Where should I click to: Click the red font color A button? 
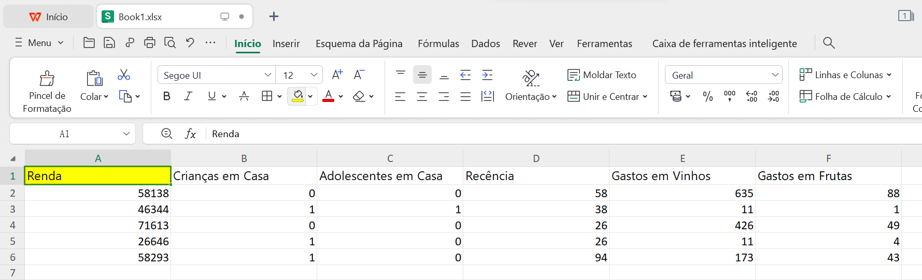(x=328, y=96)
